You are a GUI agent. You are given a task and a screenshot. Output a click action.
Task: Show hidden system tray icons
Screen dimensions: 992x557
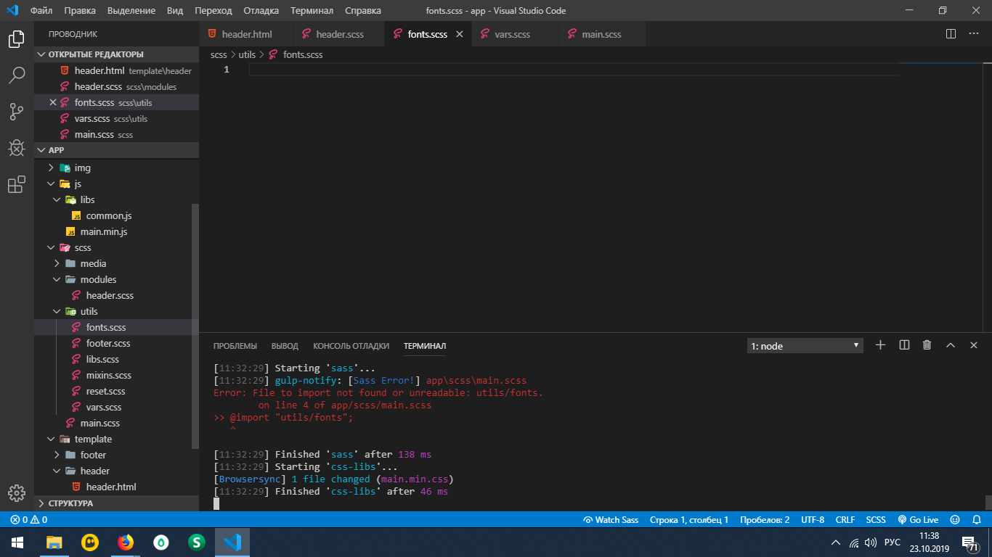click(x=837, y=542)
